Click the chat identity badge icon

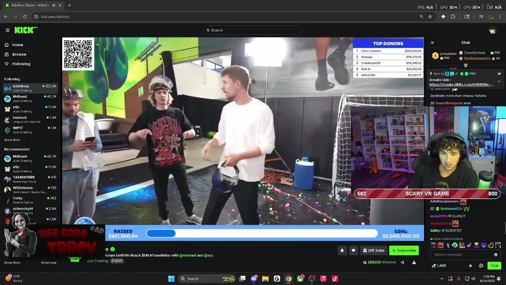[x=481, y=266]
